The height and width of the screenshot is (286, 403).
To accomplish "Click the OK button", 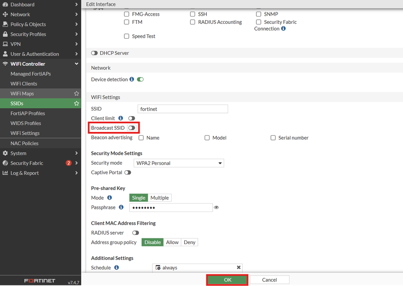I will click(x=227, y=280).
